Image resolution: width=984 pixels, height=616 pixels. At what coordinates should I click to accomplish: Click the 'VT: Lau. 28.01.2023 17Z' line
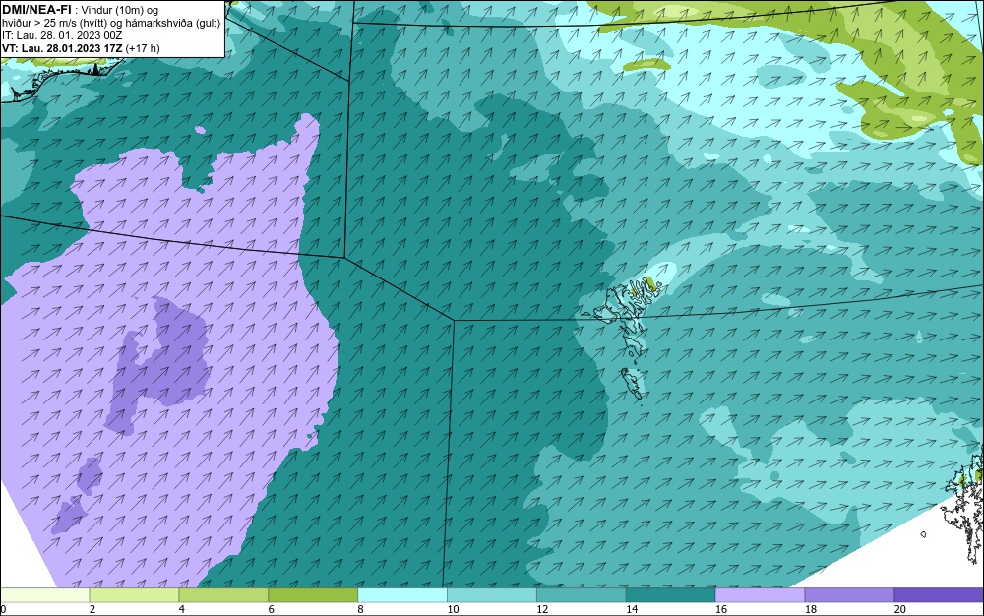tap(62, 48)
